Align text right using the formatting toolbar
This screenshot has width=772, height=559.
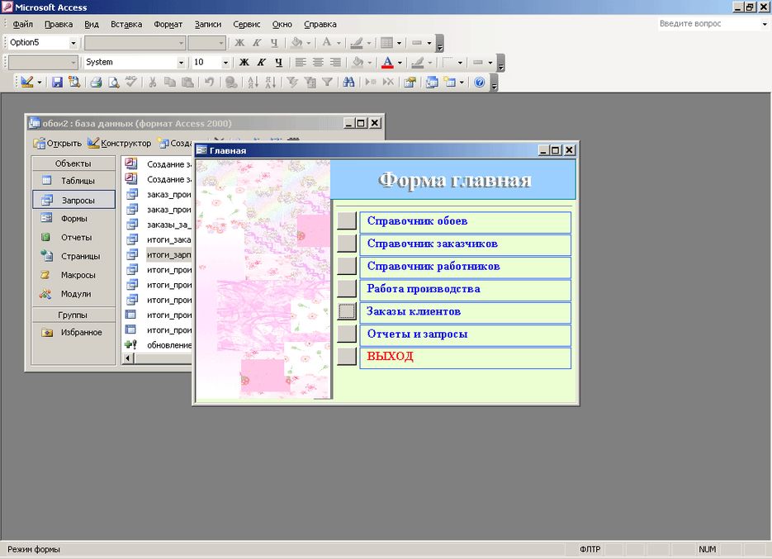[335, 63]
